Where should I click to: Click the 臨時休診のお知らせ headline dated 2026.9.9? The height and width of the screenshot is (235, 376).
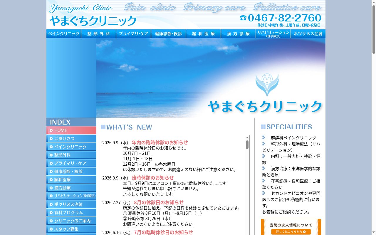pyautogui.click(x=153, y=178)
